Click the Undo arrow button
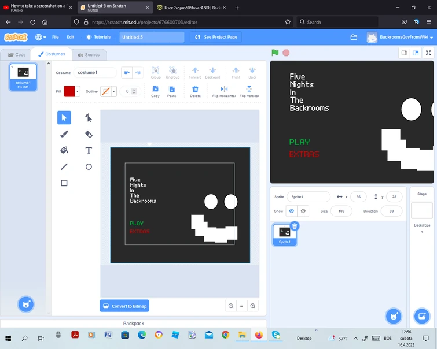The image size is (437, 349). (x=127, y=73)
